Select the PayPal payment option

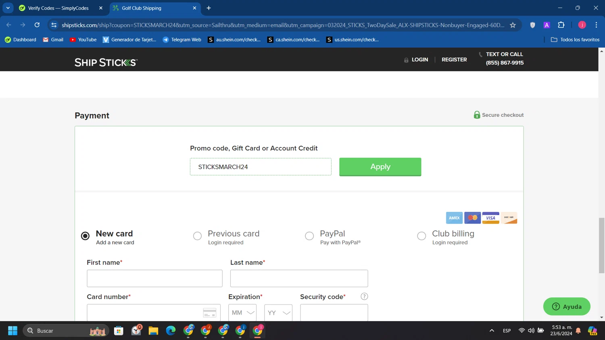pyautogui.click(x=309, y=236)
